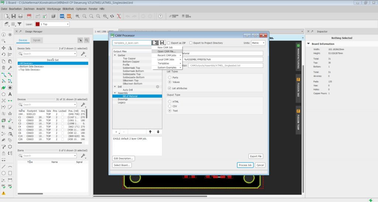Enable Export as ZIP checkbox
The height and width of the screenshot is (202, 378).
[169, 43]
